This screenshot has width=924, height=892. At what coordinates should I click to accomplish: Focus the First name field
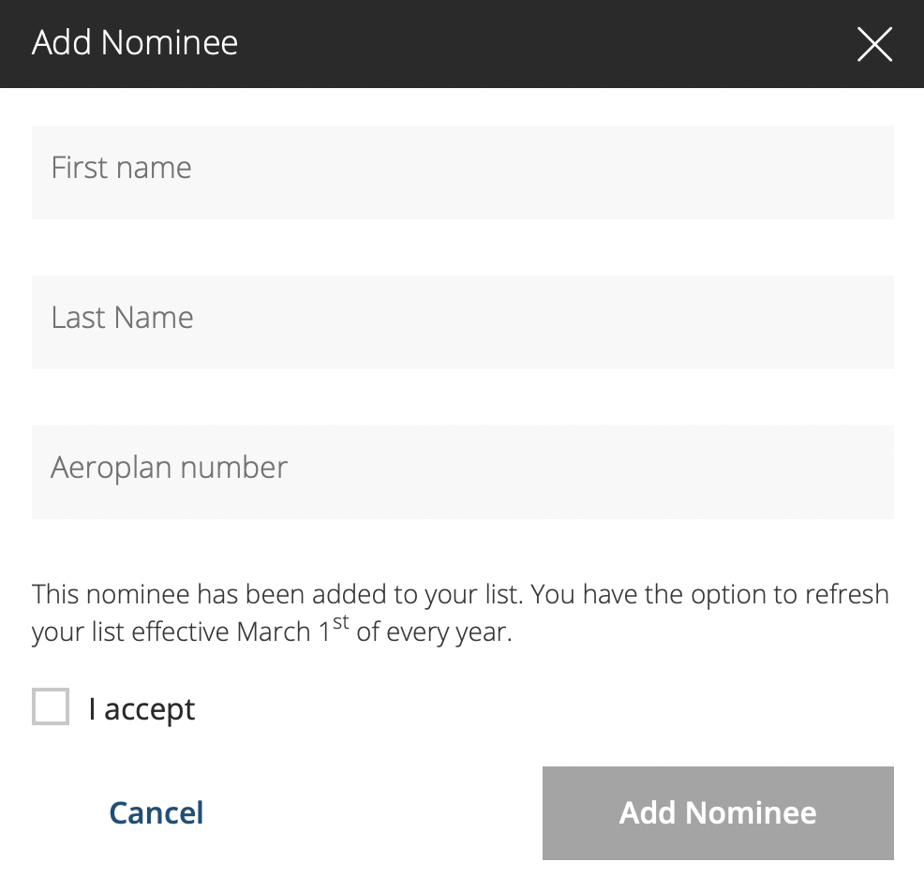click(x=462, y=172)
